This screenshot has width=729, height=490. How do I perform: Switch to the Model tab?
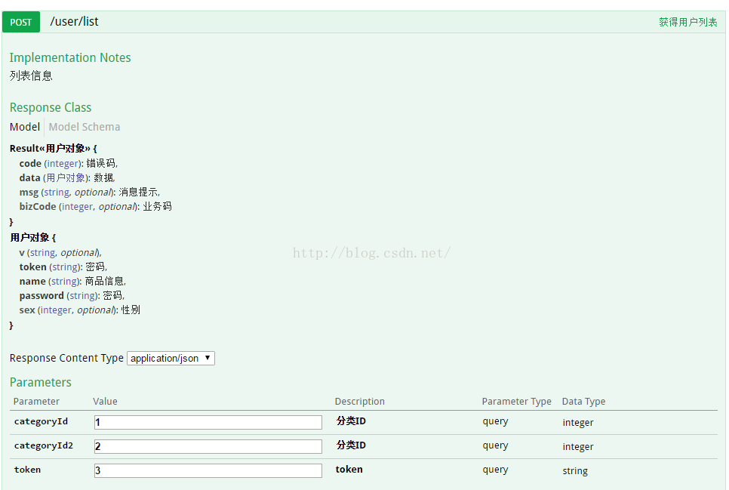click(x=25, y=127)
